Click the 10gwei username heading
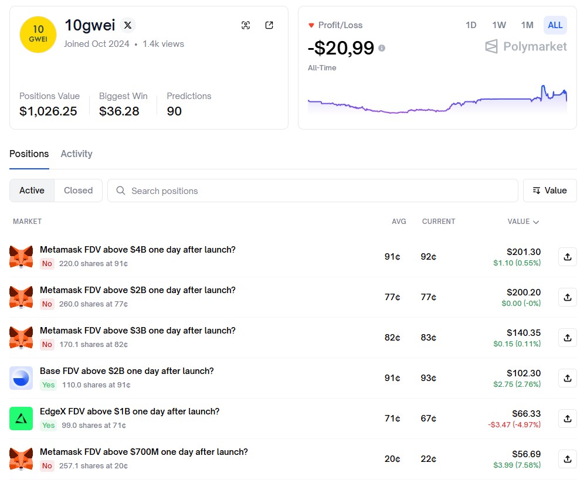 [x=90, y=25]
